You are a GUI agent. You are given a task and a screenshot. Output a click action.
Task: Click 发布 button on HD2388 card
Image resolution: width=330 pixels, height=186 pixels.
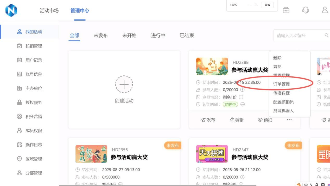[208, 120]
